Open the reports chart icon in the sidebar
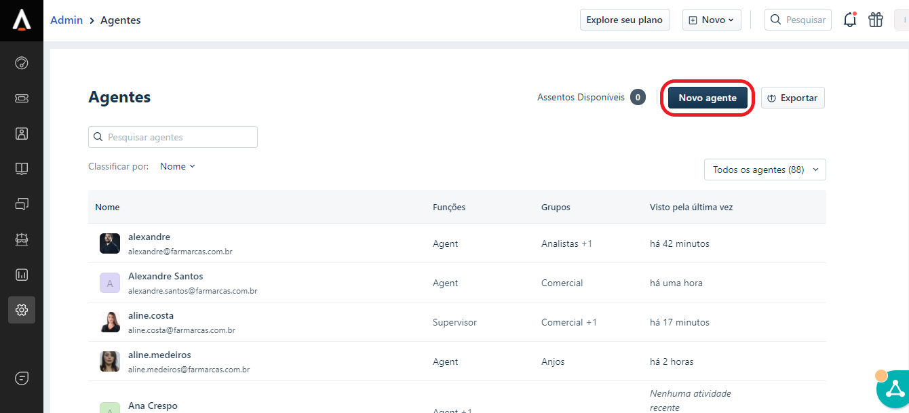The image size is (909, 413). pos(22,275)
